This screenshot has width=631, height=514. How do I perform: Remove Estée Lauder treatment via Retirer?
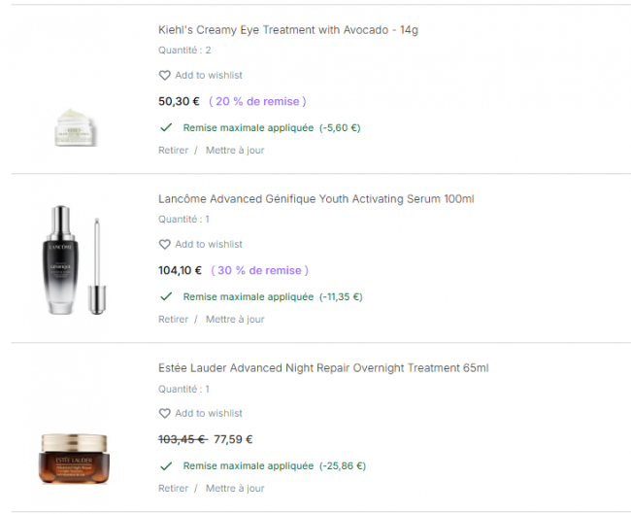173,488
